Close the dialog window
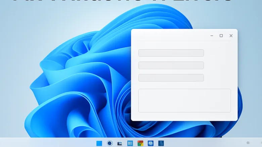This screenshot has height=147, width=262. click(231, 35)
